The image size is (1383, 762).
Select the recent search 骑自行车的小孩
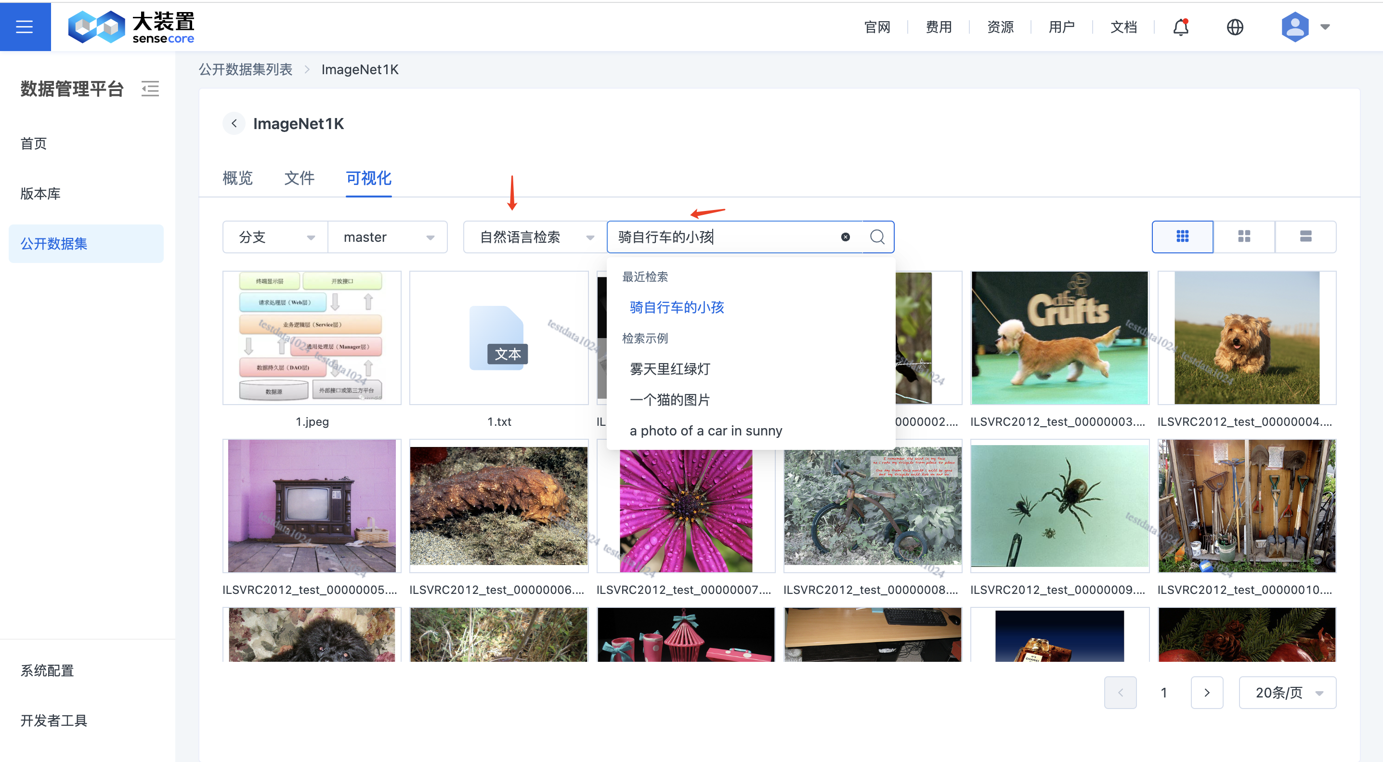point(676,307)
